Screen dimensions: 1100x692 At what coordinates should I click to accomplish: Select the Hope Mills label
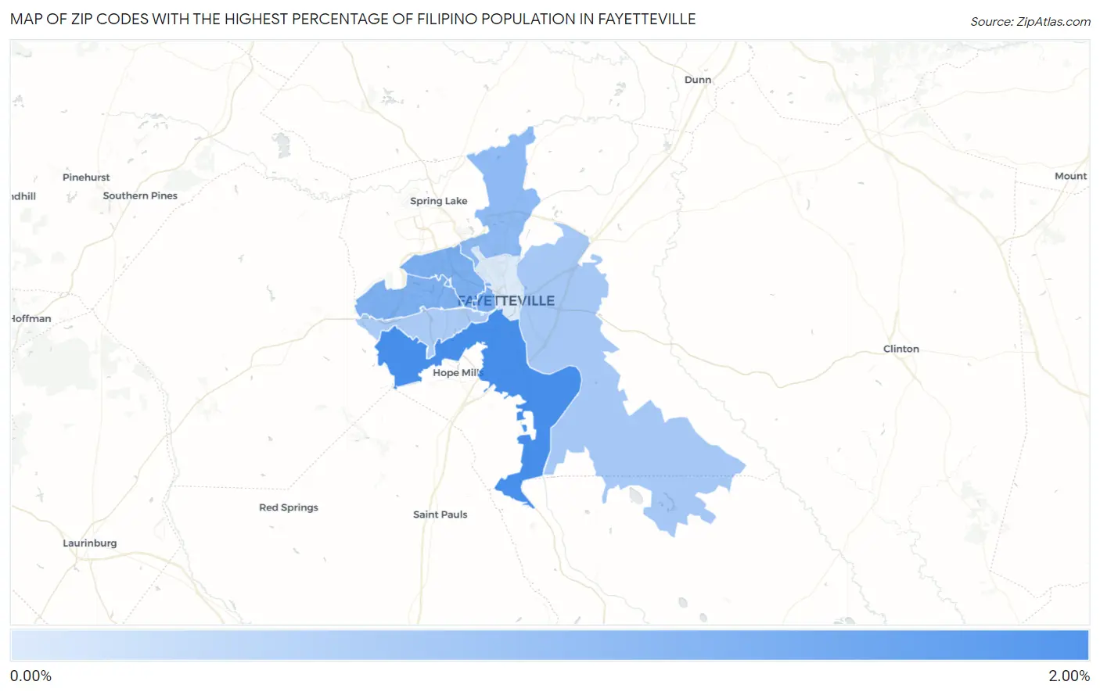point(458,373)
